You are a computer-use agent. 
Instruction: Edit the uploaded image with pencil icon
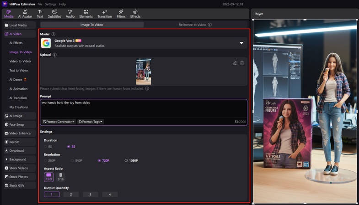click(235, 63)
